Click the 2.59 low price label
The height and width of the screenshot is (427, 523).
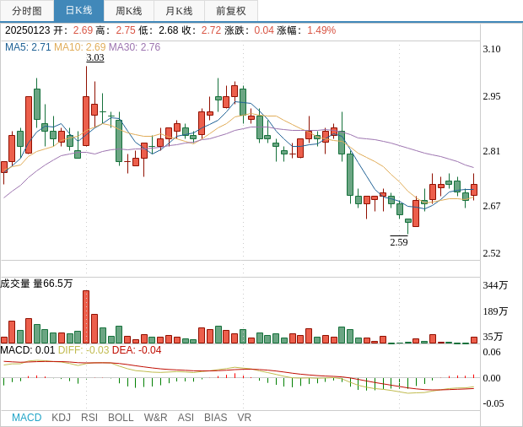coord(399,241)
